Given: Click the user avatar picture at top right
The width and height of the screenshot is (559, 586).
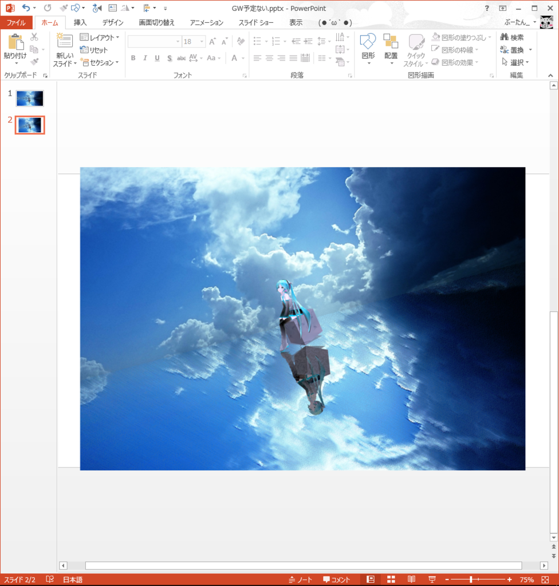Looking at the screenshot, I should [x=546, y=22].
